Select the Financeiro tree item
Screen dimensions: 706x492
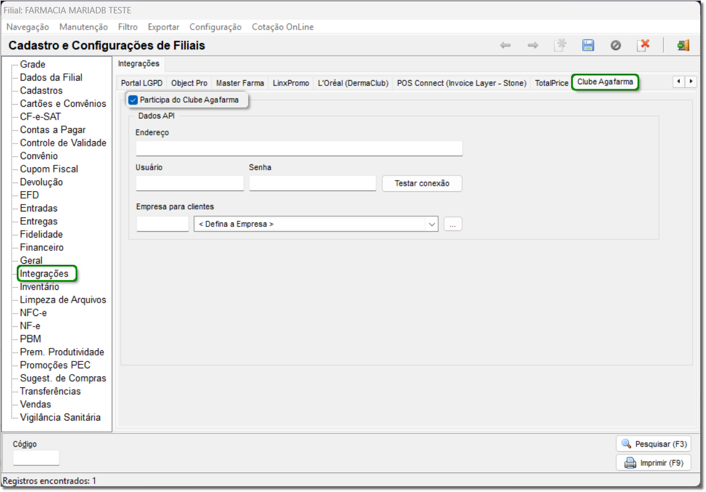pos(41,247)
